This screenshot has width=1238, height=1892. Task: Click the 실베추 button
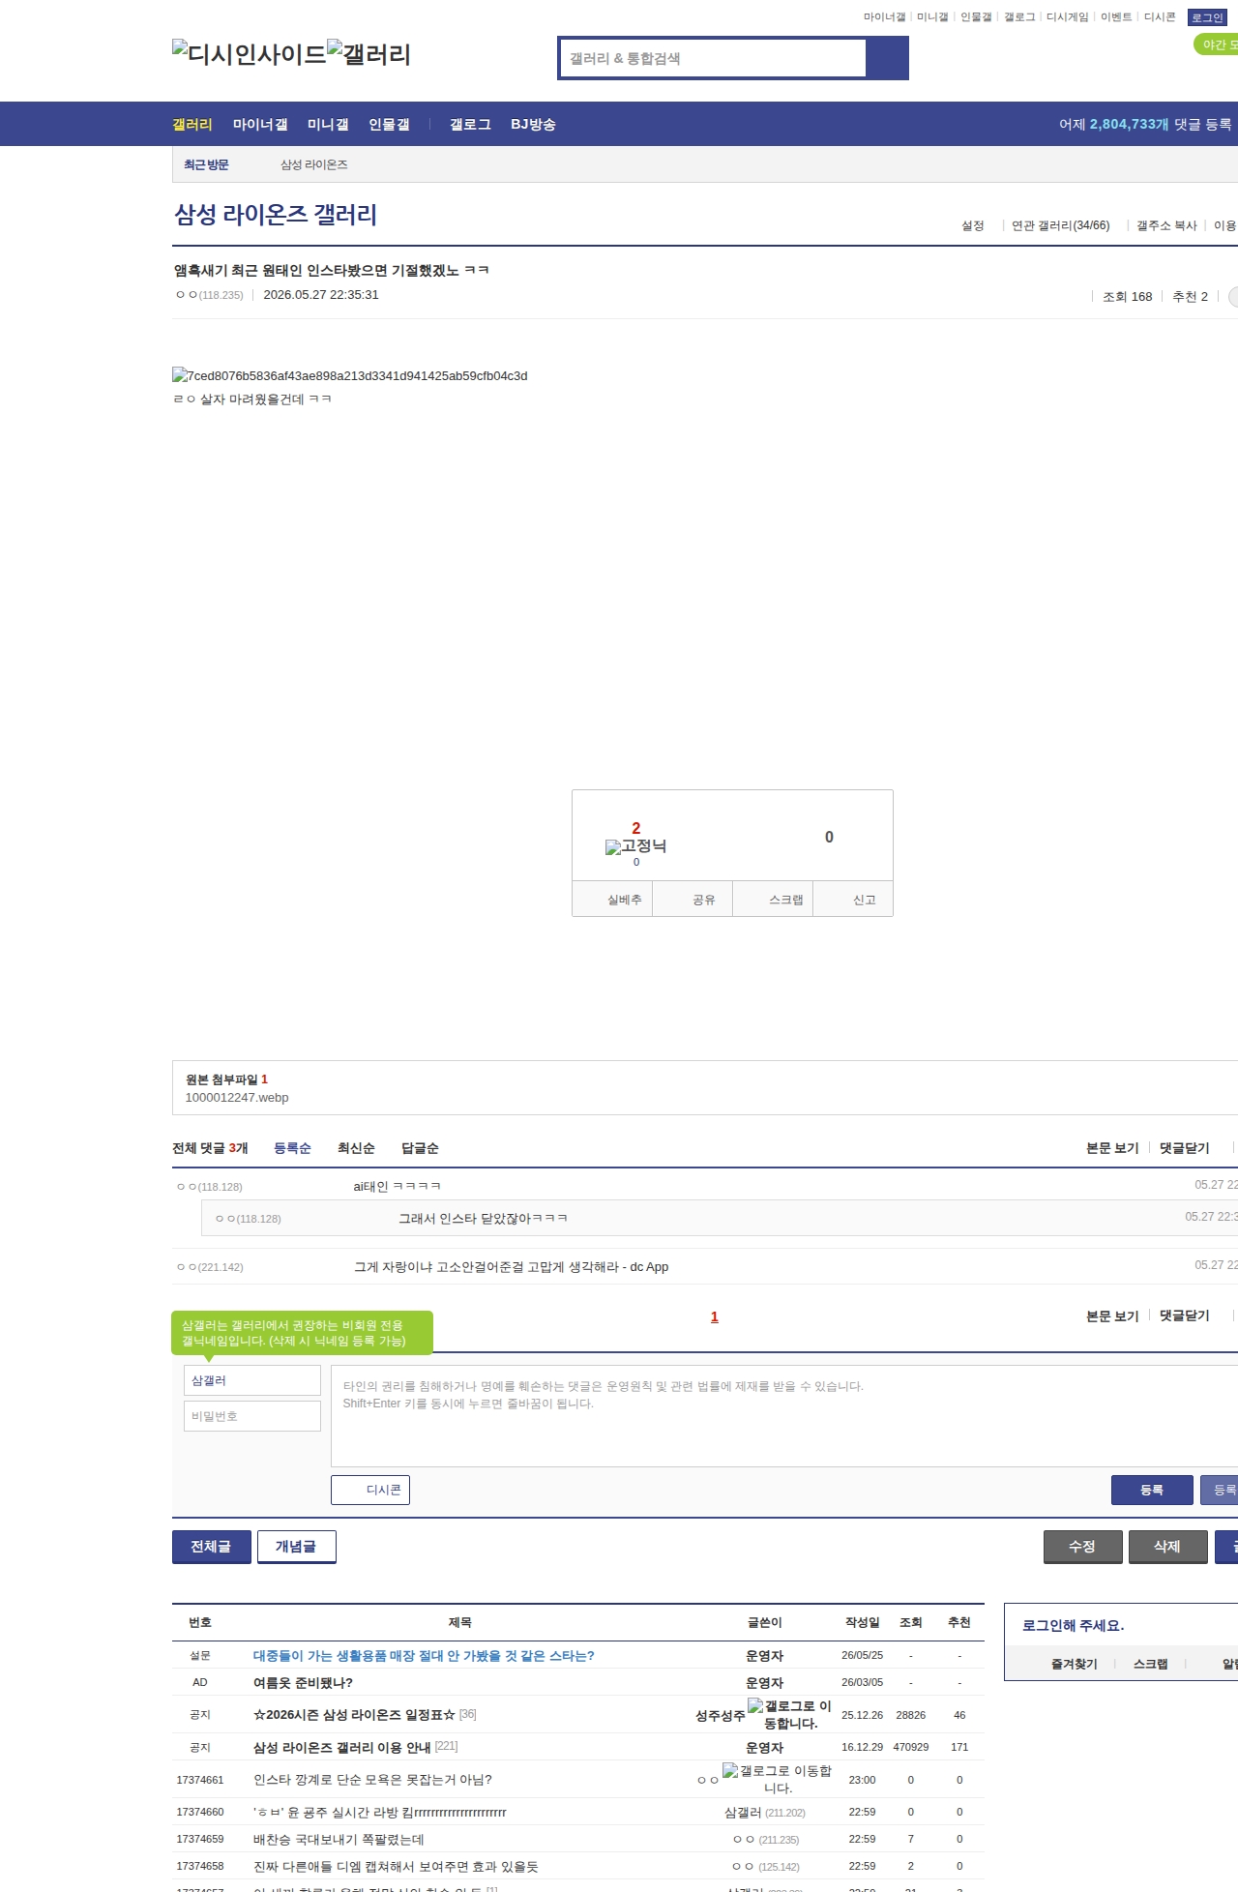coord(612,900)
